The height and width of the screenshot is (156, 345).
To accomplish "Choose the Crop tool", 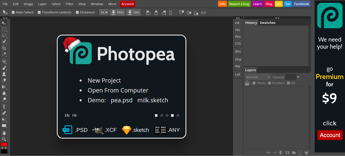I will 4,48.
